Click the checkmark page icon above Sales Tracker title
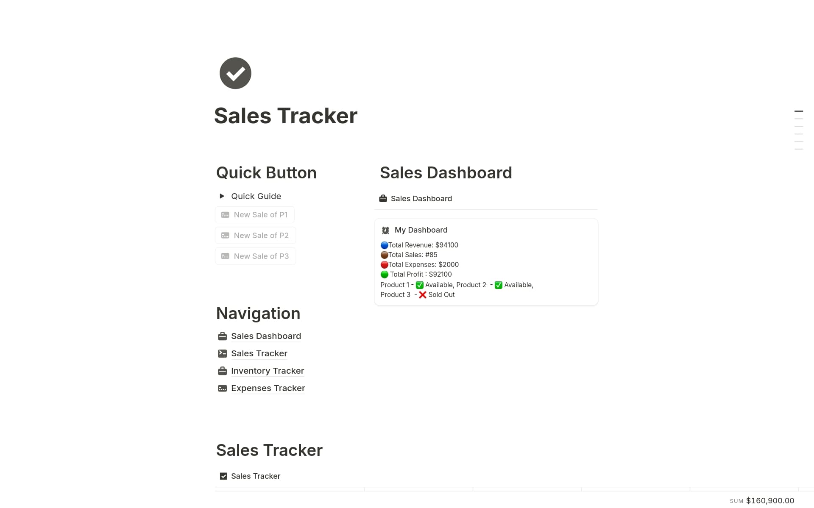The height and width of the screenshot is (508, 814). coord(235,73)
